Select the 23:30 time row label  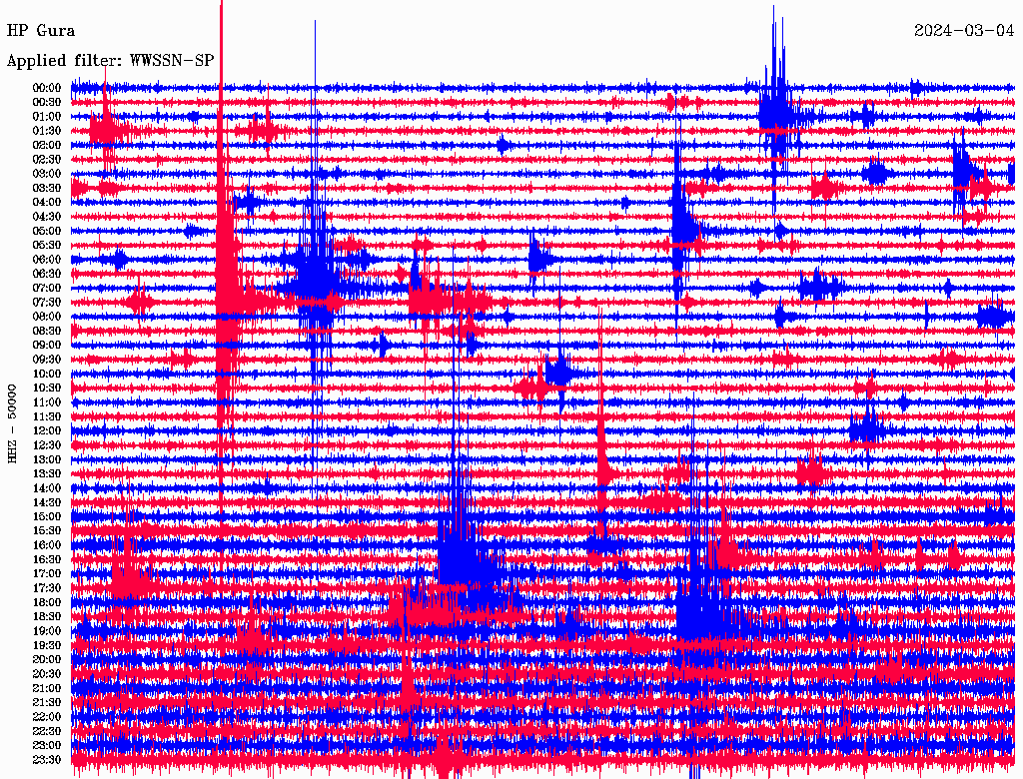[x=46, y=760]
